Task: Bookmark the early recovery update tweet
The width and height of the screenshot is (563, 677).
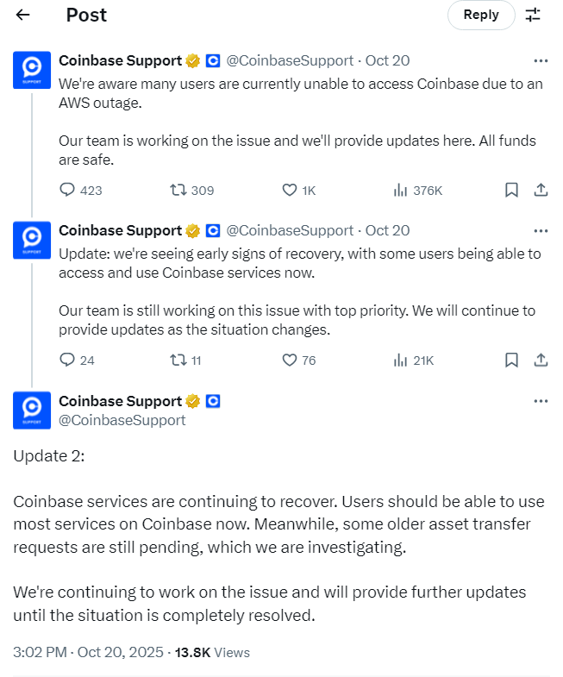Action: (x=511, y=360)
